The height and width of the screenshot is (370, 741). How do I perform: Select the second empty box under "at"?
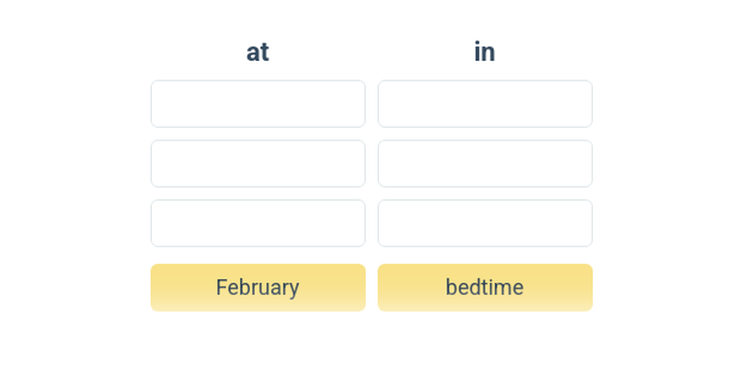[x=257, y=164]
